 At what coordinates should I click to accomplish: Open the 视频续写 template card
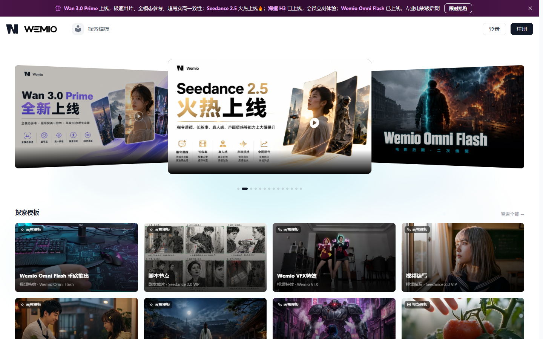click(463, 257)
